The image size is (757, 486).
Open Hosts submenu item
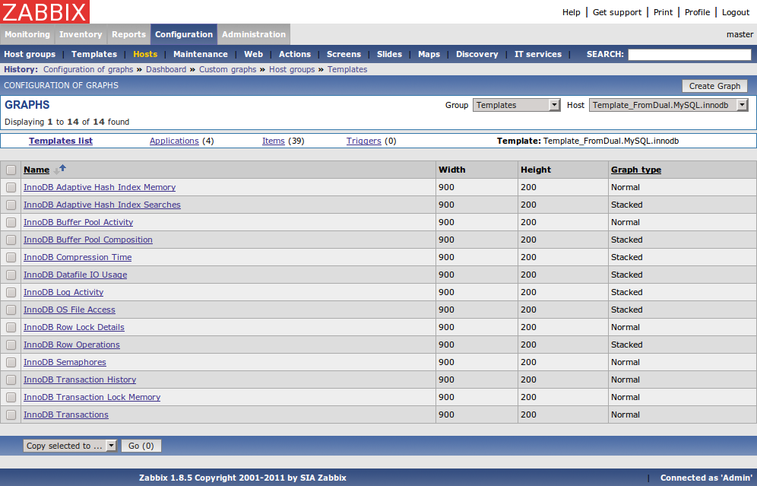coord(145,54)
